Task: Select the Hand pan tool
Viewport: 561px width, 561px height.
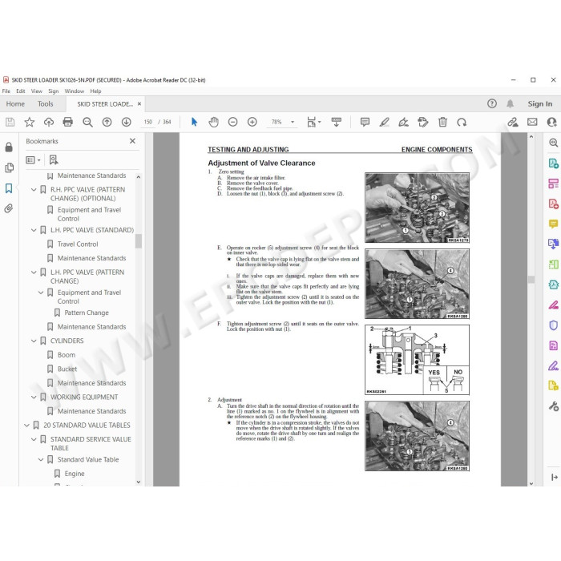Action: tap(214, 123)
